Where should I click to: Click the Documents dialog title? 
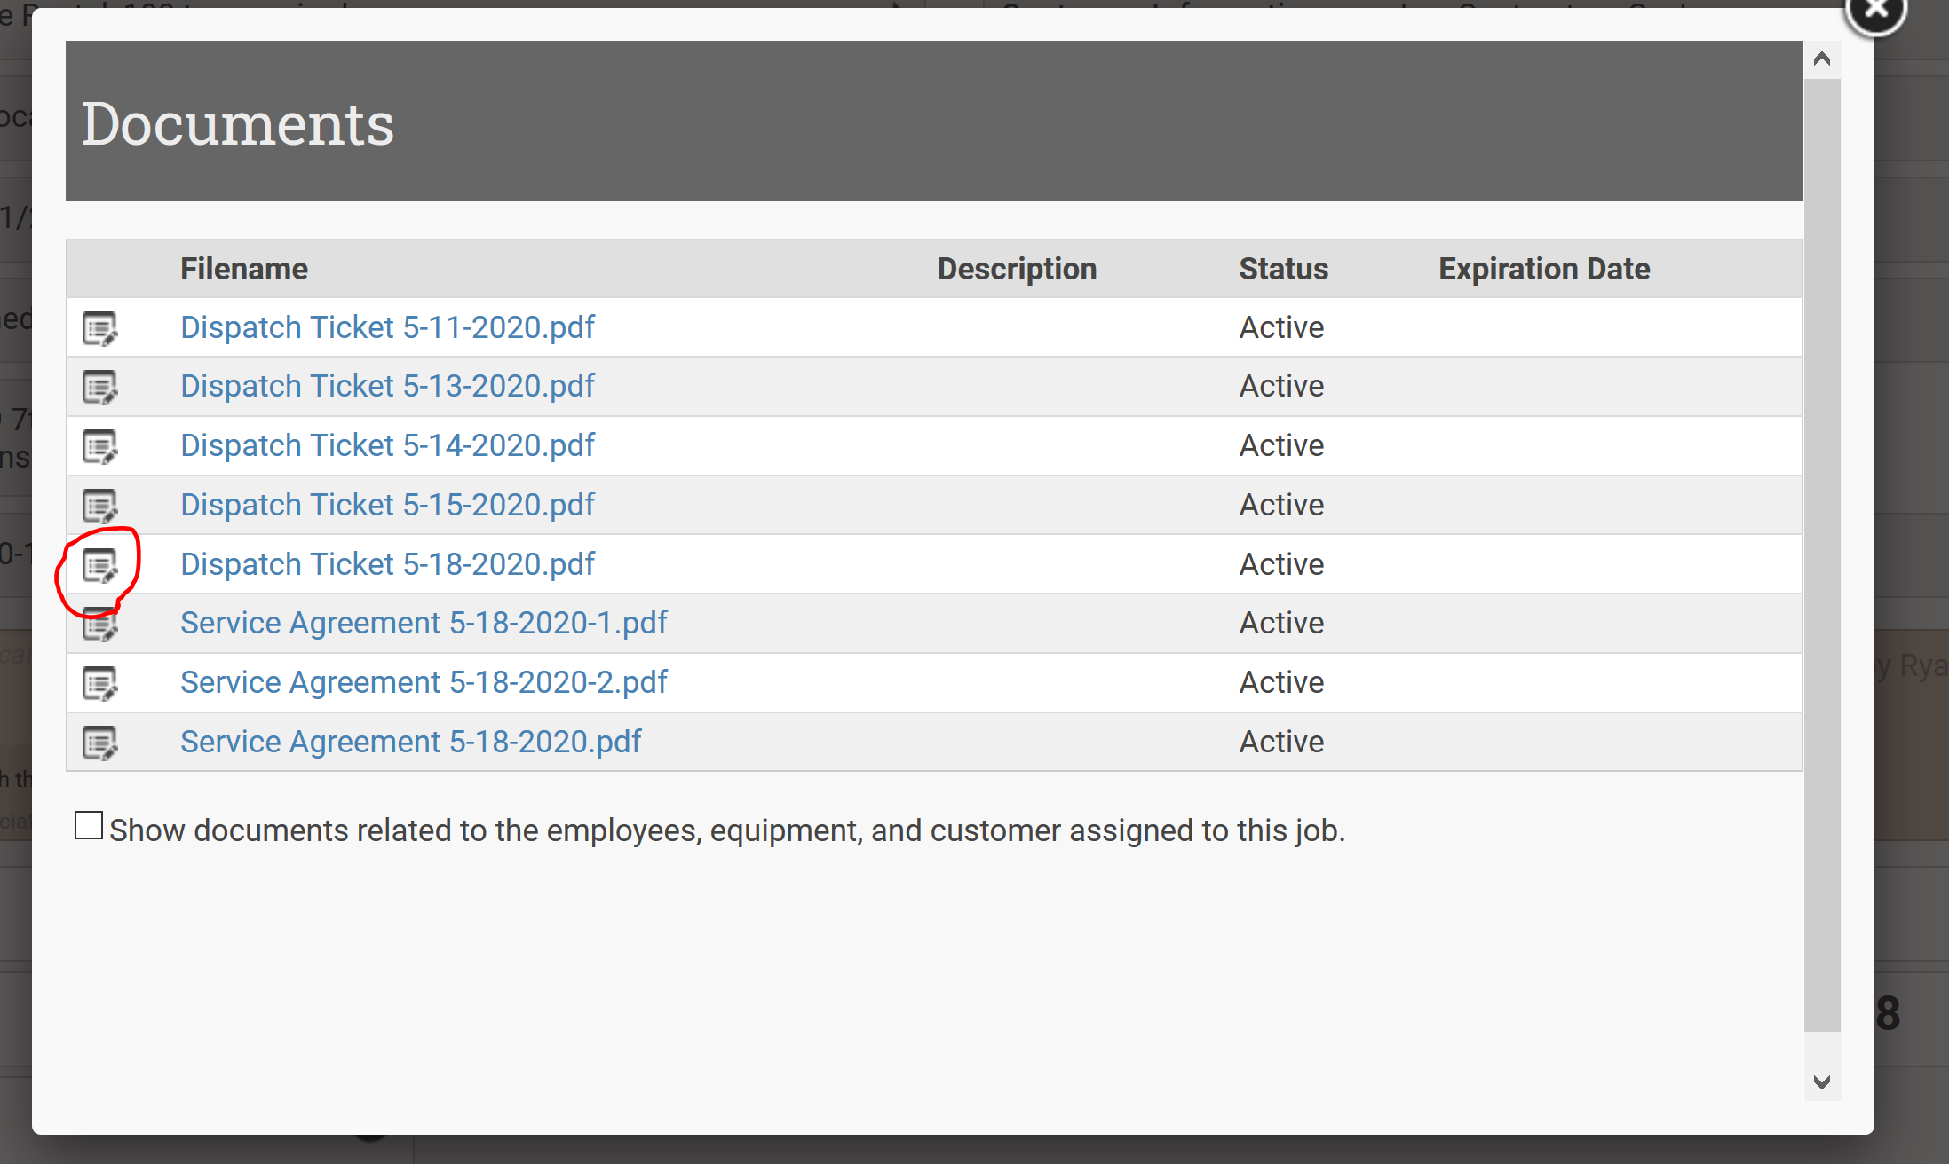238,123
